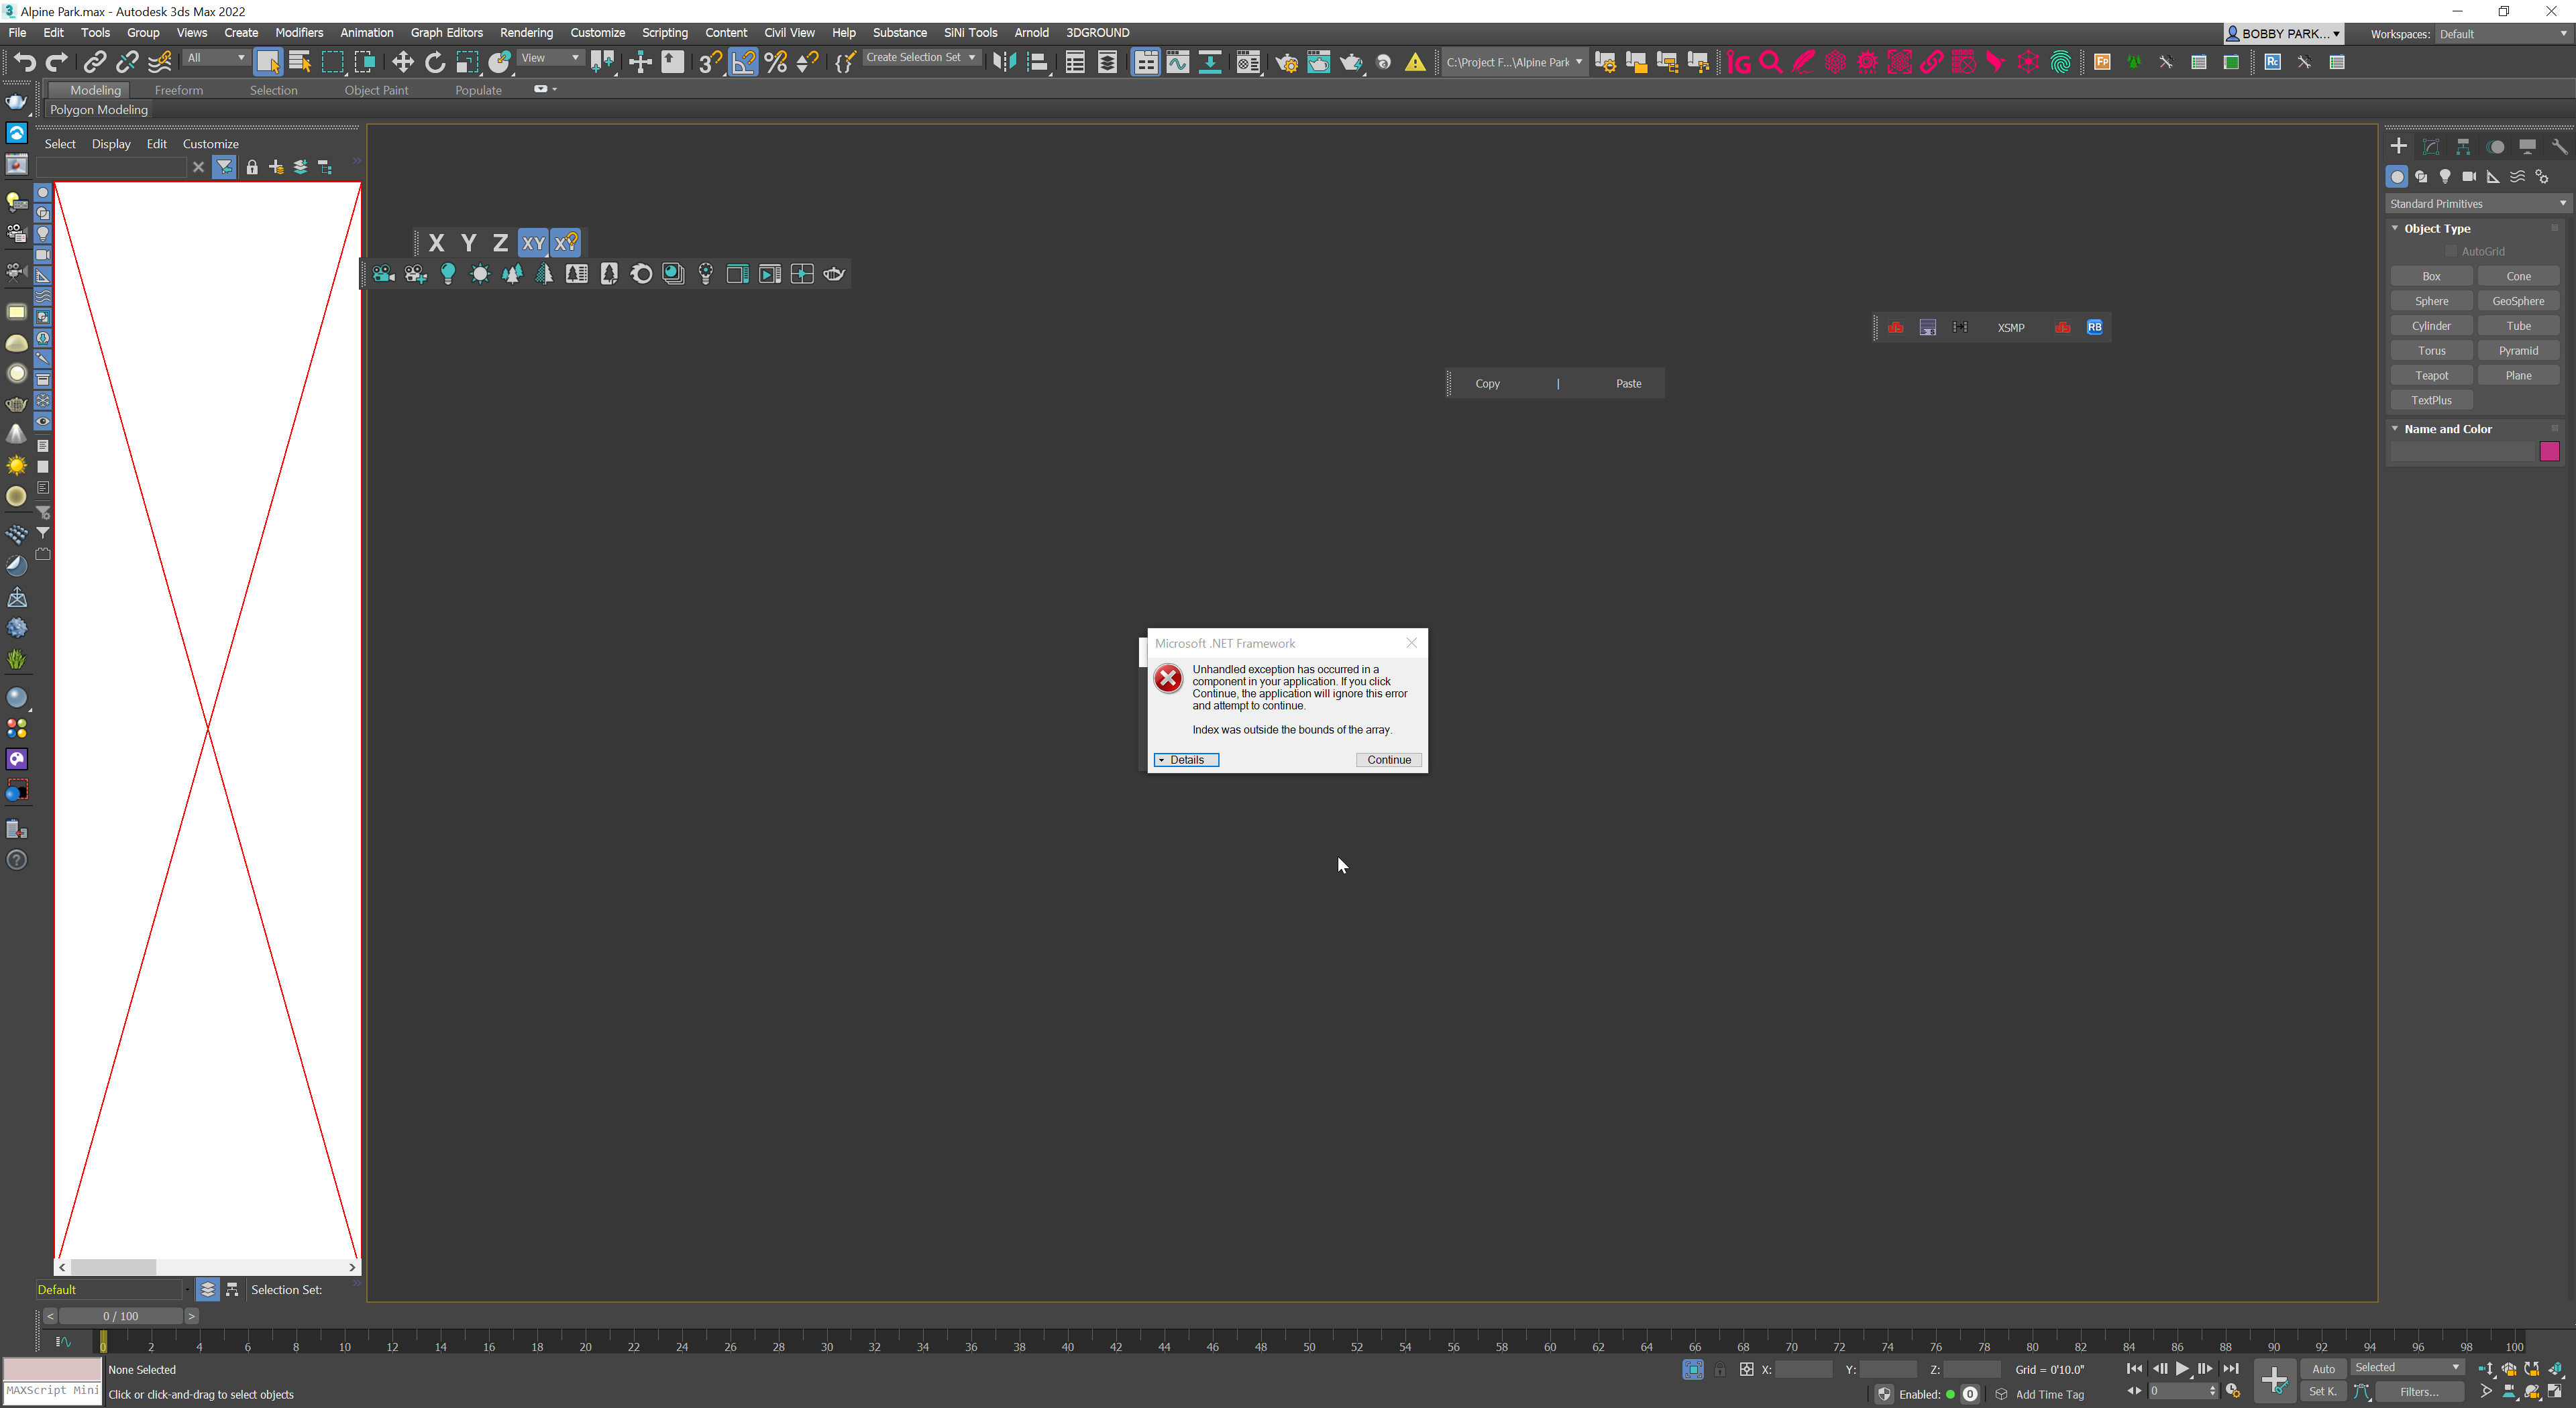Viewport: 2576px width, 1408px height.
Task: Open the BOBBY PARK user account dropdown
Action: (2283, 33)
